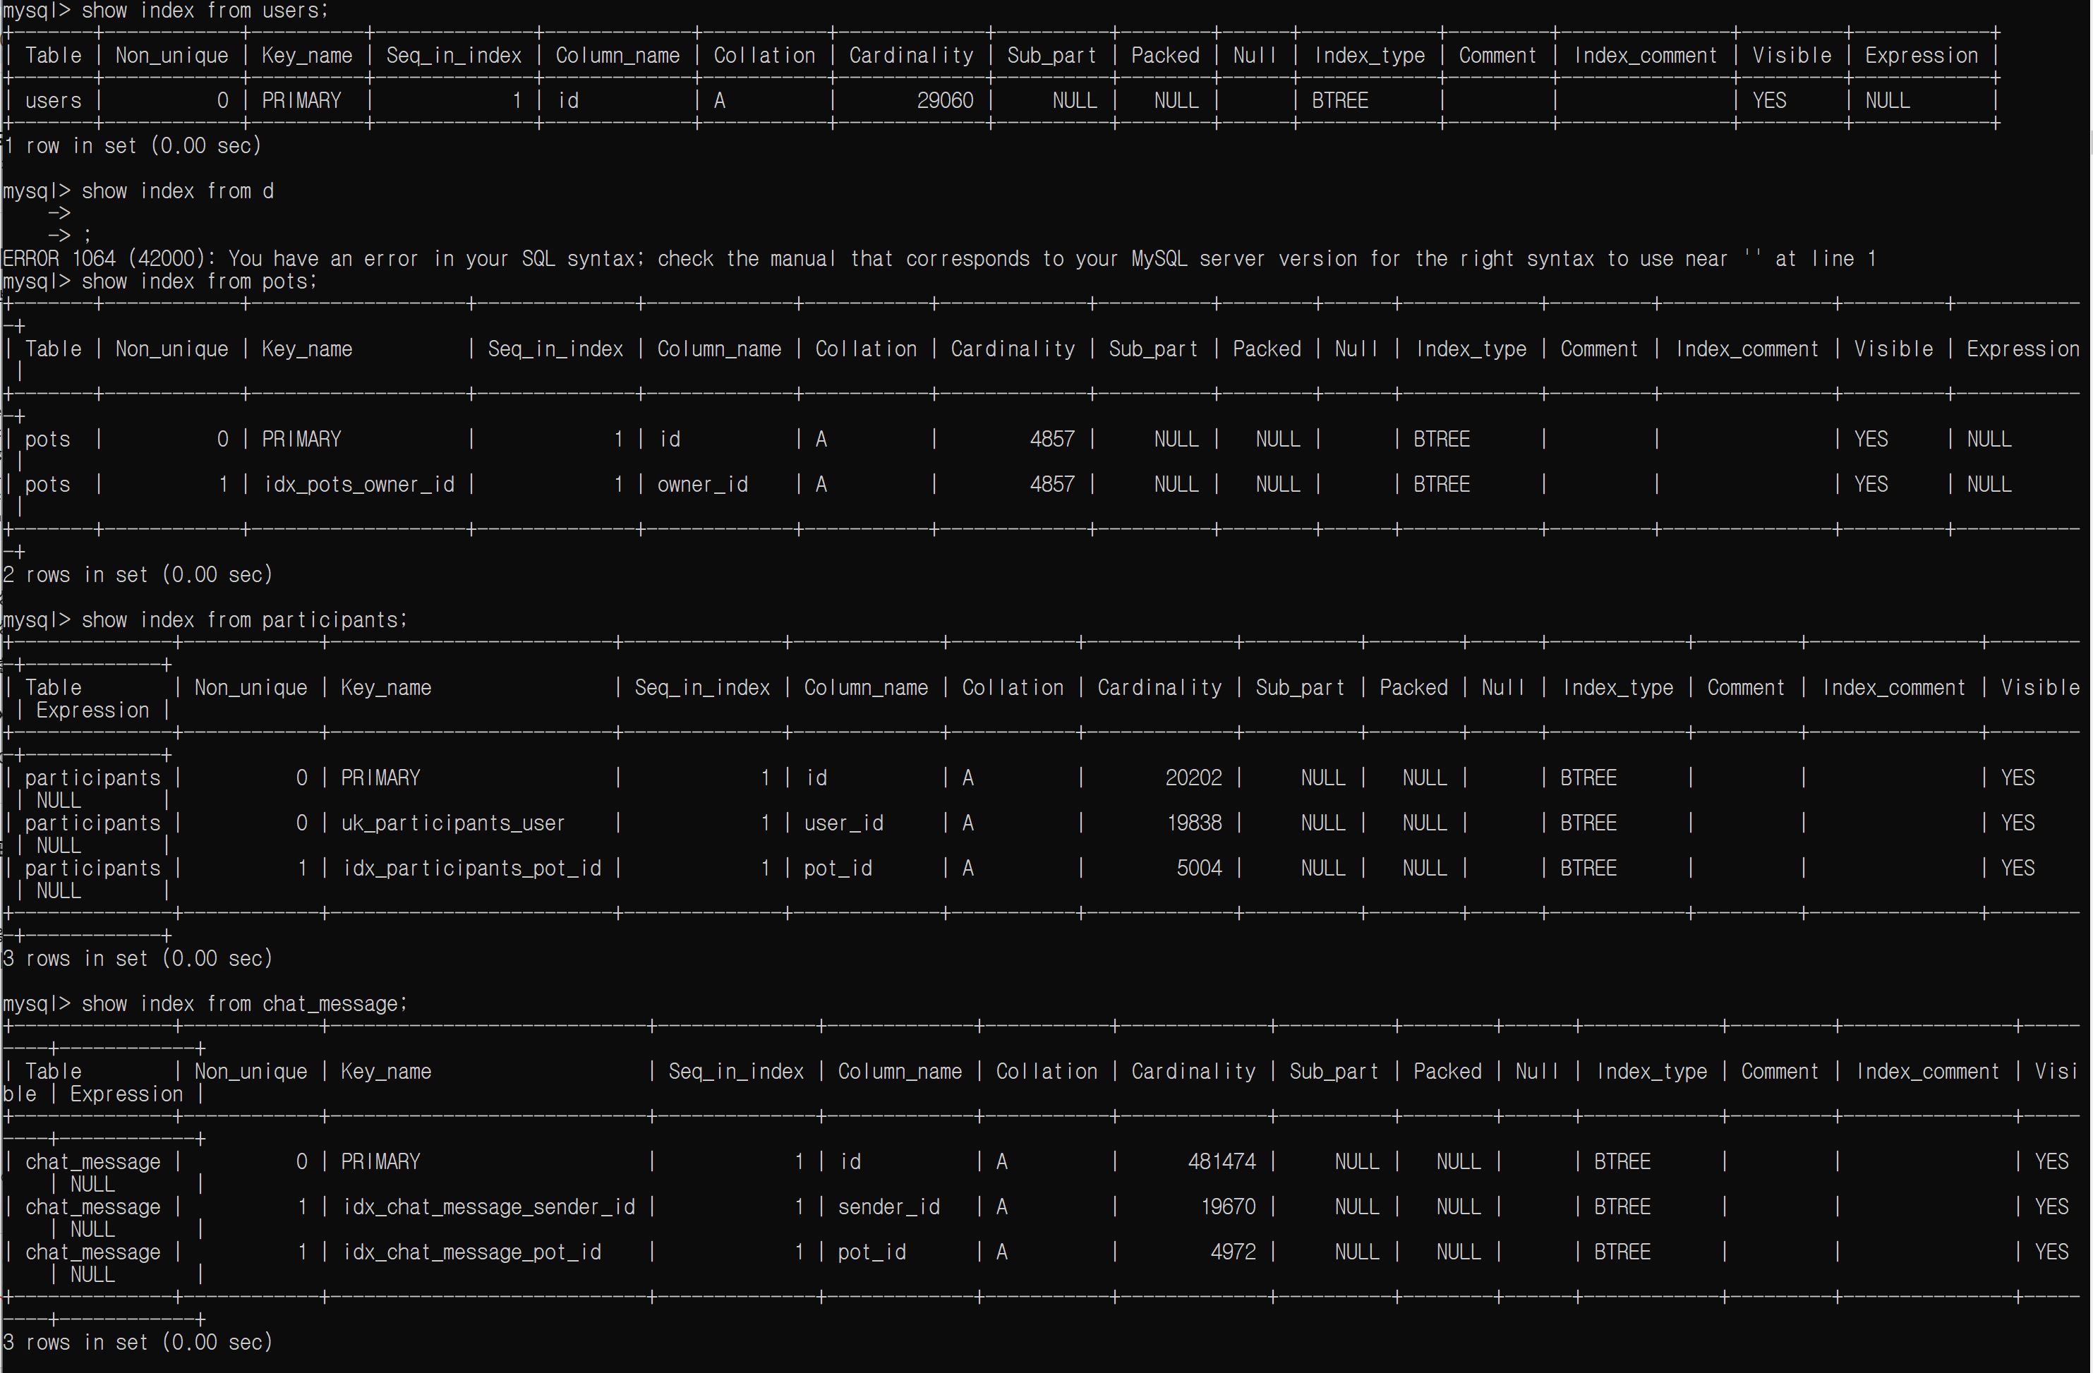Click the 'show index from users;' command text
Image resolution: width=2093 pixels, height=1373 pixels.
coord(204,11)
